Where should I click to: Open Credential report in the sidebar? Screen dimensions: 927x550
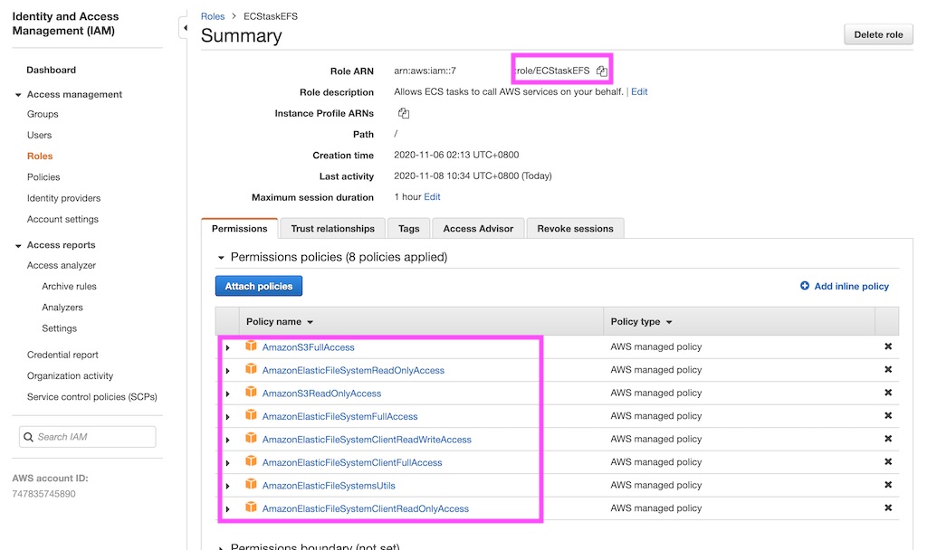click(x=62, y=355)
